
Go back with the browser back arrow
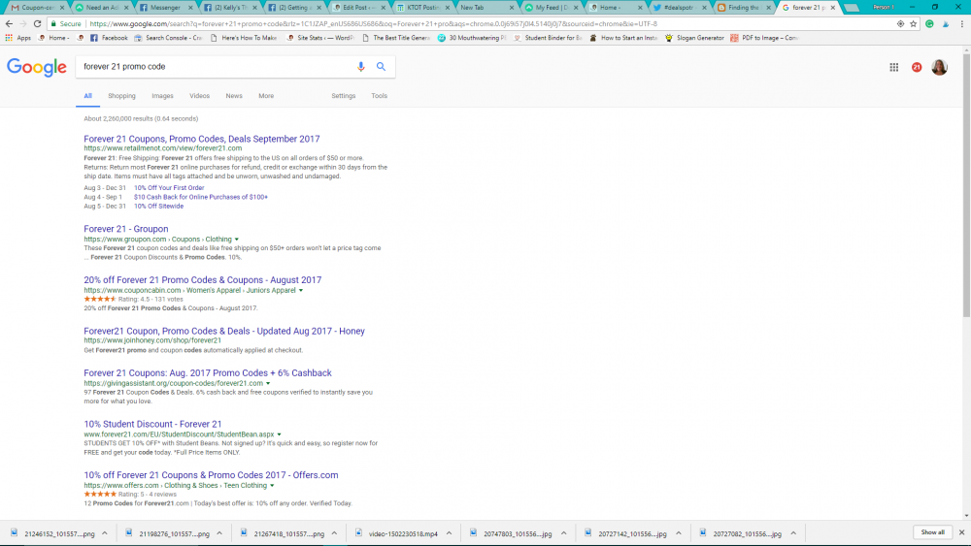pyautogui.click(x=9, y=23)
